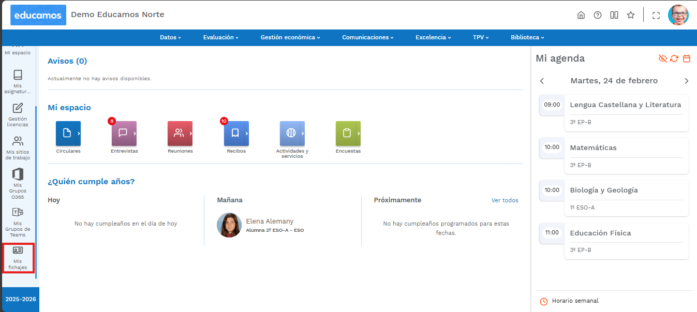Click the Mis fichajes sidebar icon
The height and width of the screenshot is (312, 697).
point(18,257)
